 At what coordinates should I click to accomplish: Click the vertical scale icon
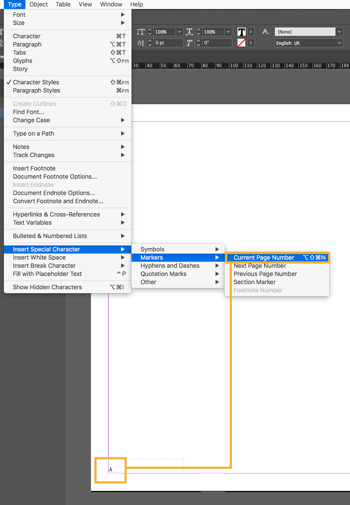[141, 32]
